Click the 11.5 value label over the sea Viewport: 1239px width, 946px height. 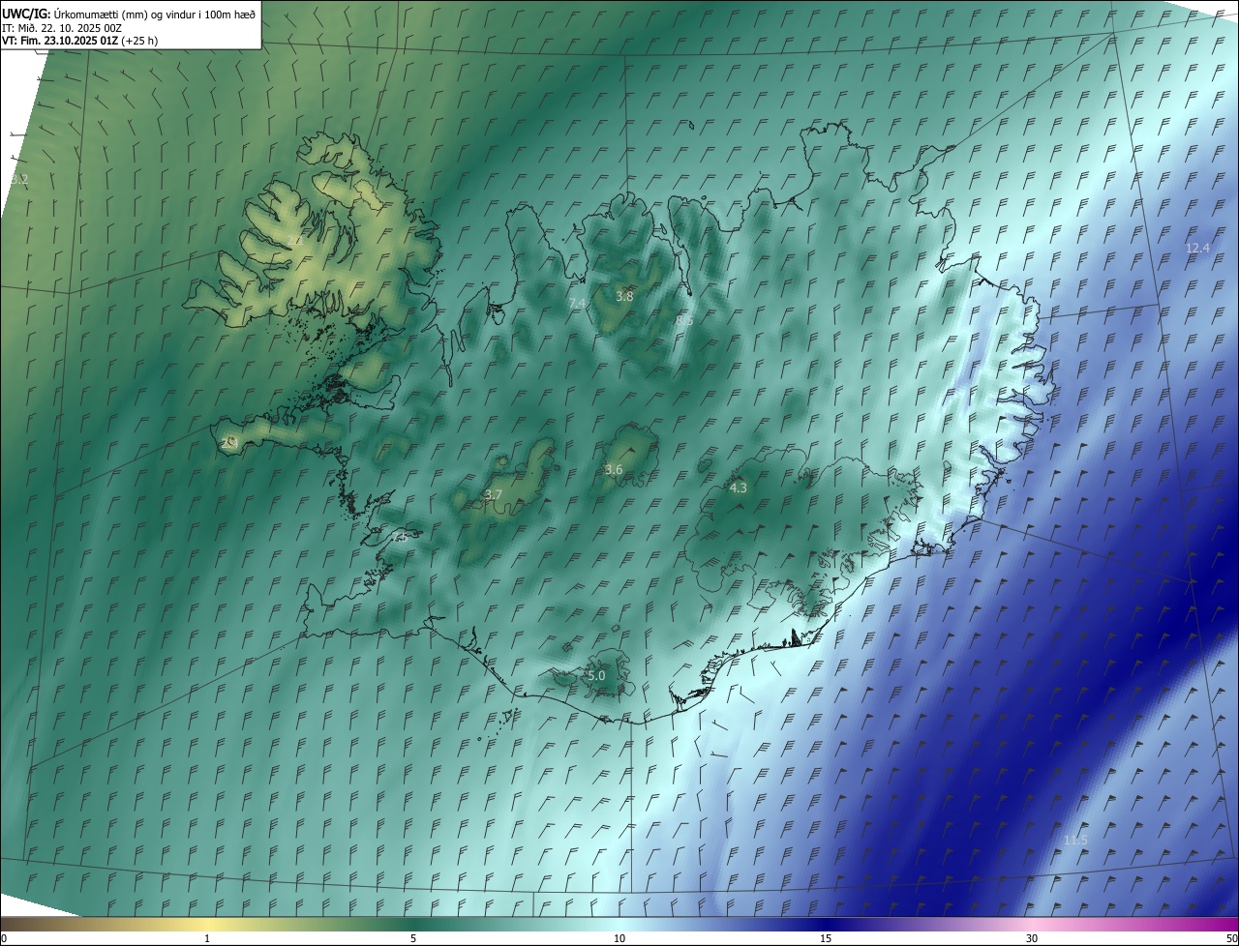tap(1075, 840)
